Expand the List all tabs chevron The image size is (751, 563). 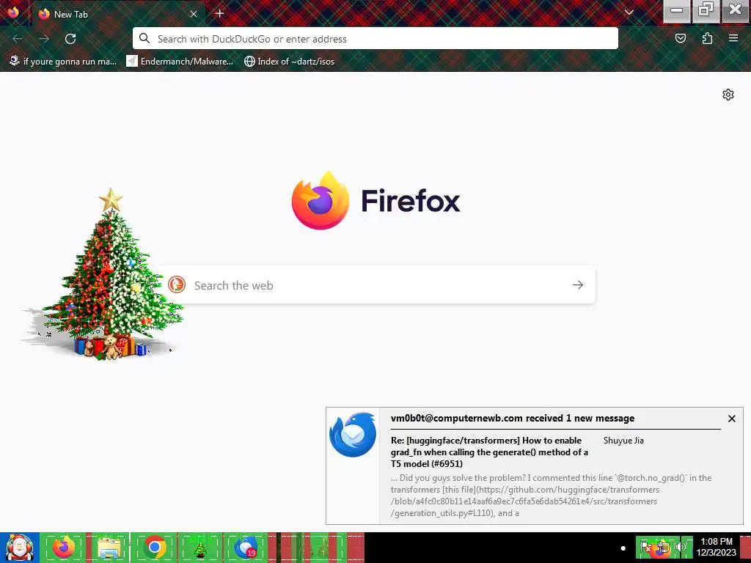(x=629, y=12)
